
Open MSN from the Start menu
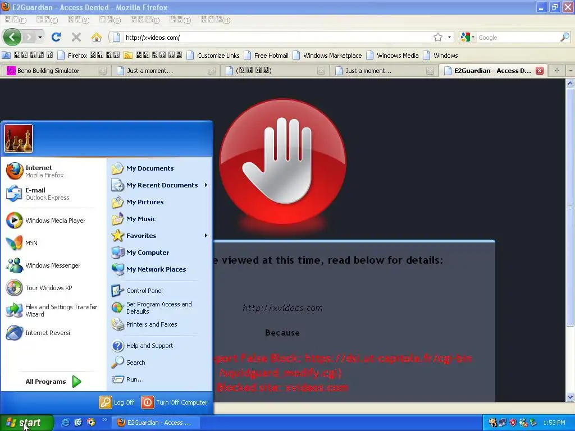[53, 242]
